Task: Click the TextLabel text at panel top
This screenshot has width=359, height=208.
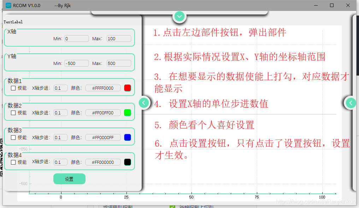Action: 13,22
